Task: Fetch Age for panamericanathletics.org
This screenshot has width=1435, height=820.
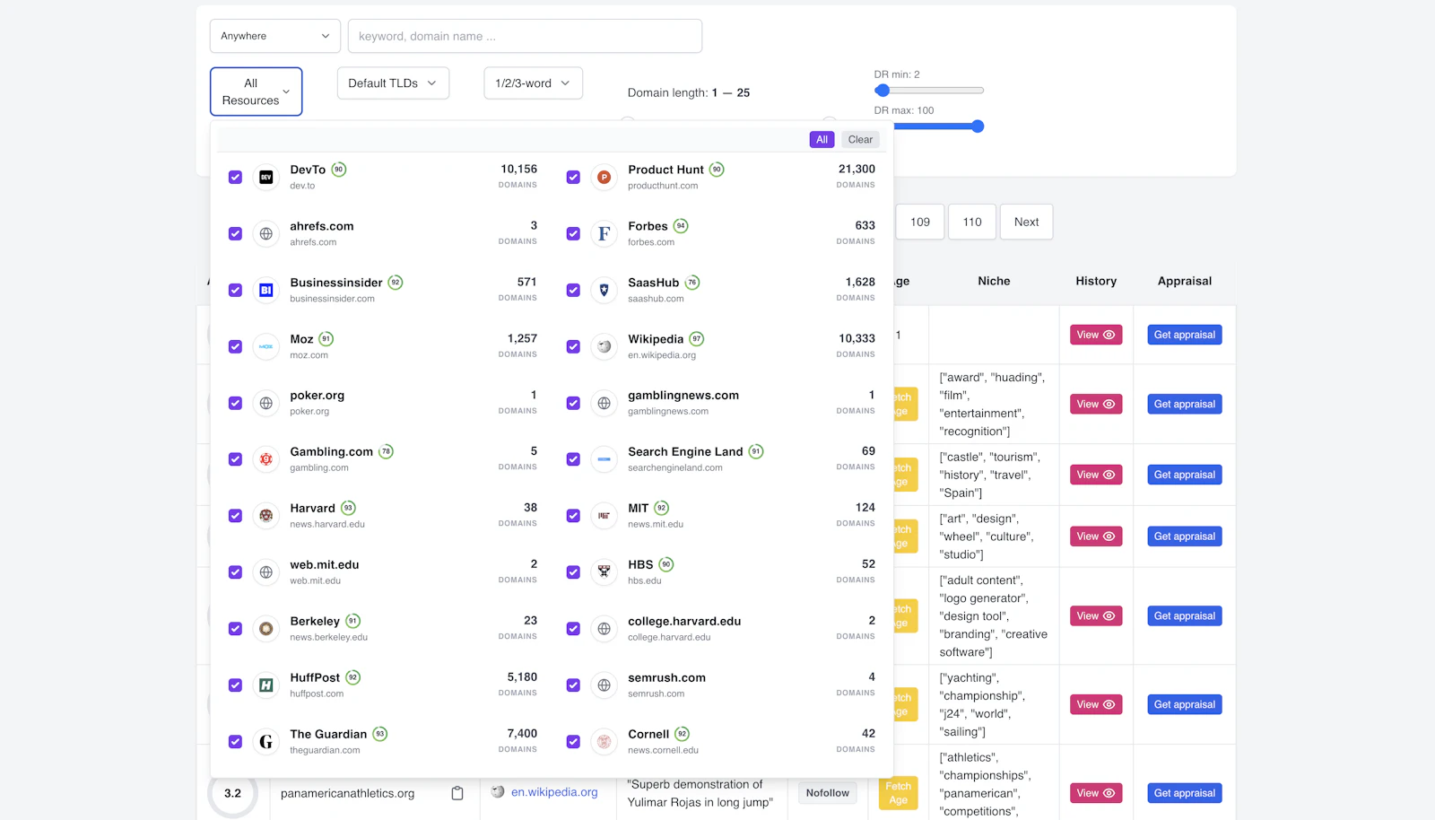Action: point(899,793)
